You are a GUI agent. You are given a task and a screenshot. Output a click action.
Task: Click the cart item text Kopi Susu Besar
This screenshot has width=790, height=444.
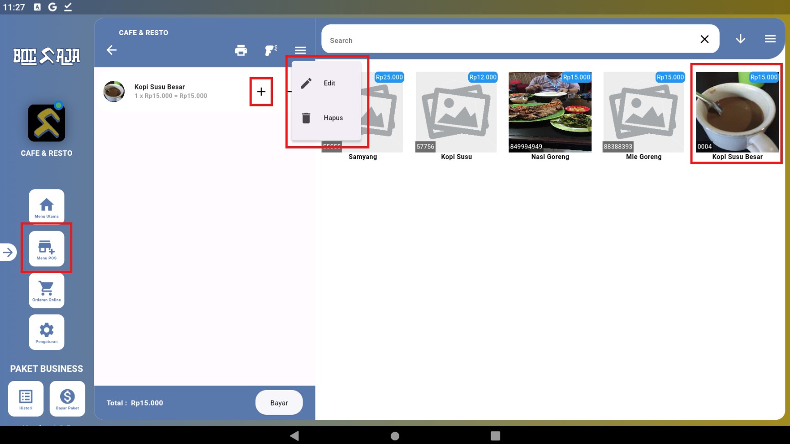(x=160, y=87)
